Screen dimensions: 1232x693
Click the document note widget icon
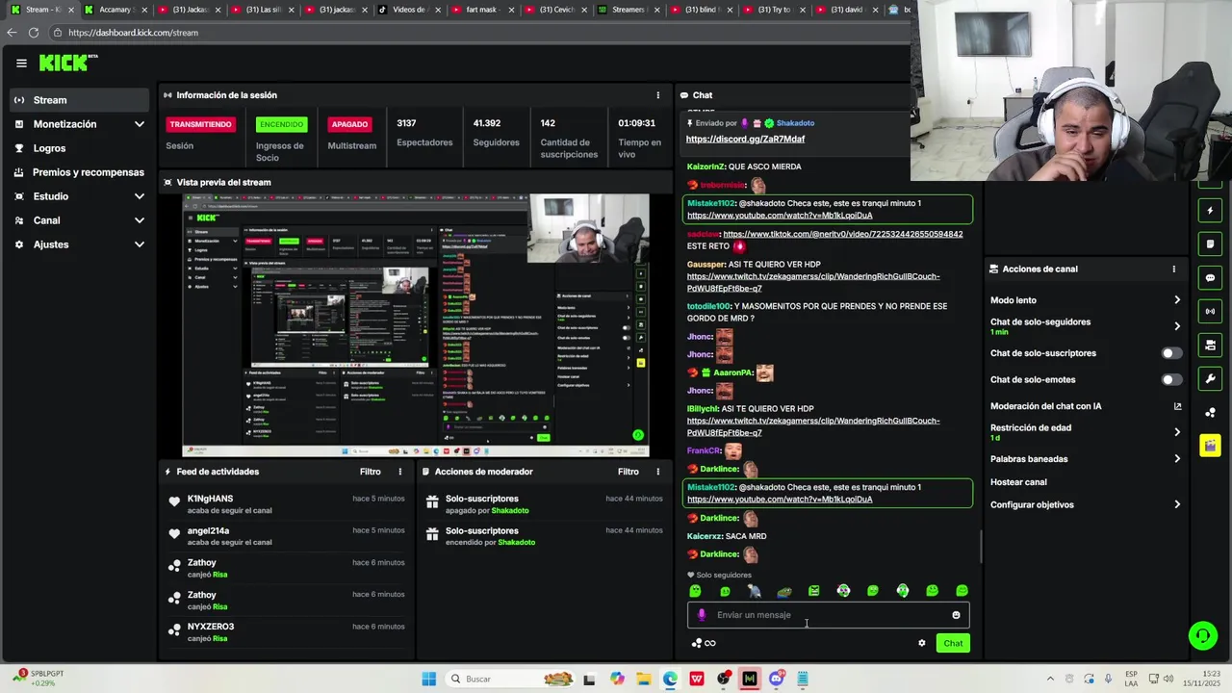pos(1211,244)
